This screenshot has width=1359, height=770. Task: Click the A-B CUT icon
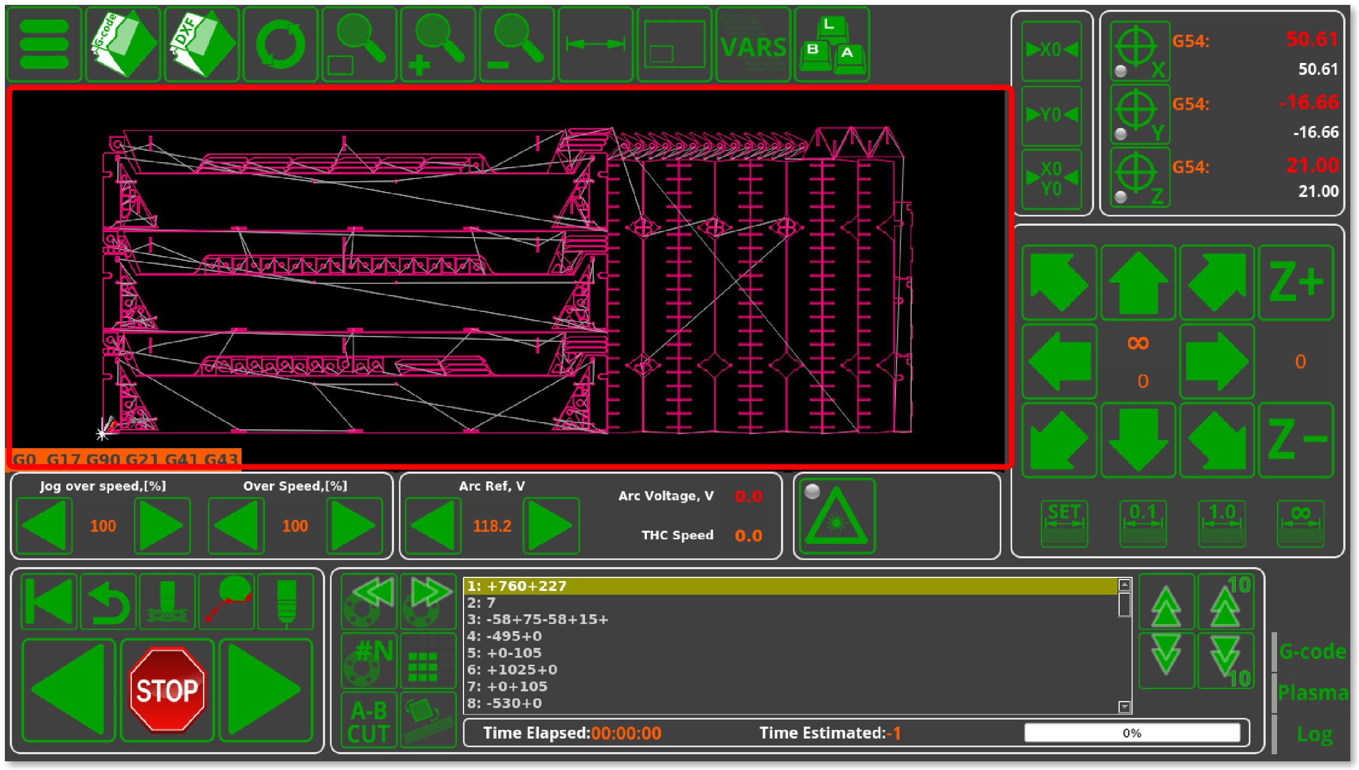(x=369, y=721)
